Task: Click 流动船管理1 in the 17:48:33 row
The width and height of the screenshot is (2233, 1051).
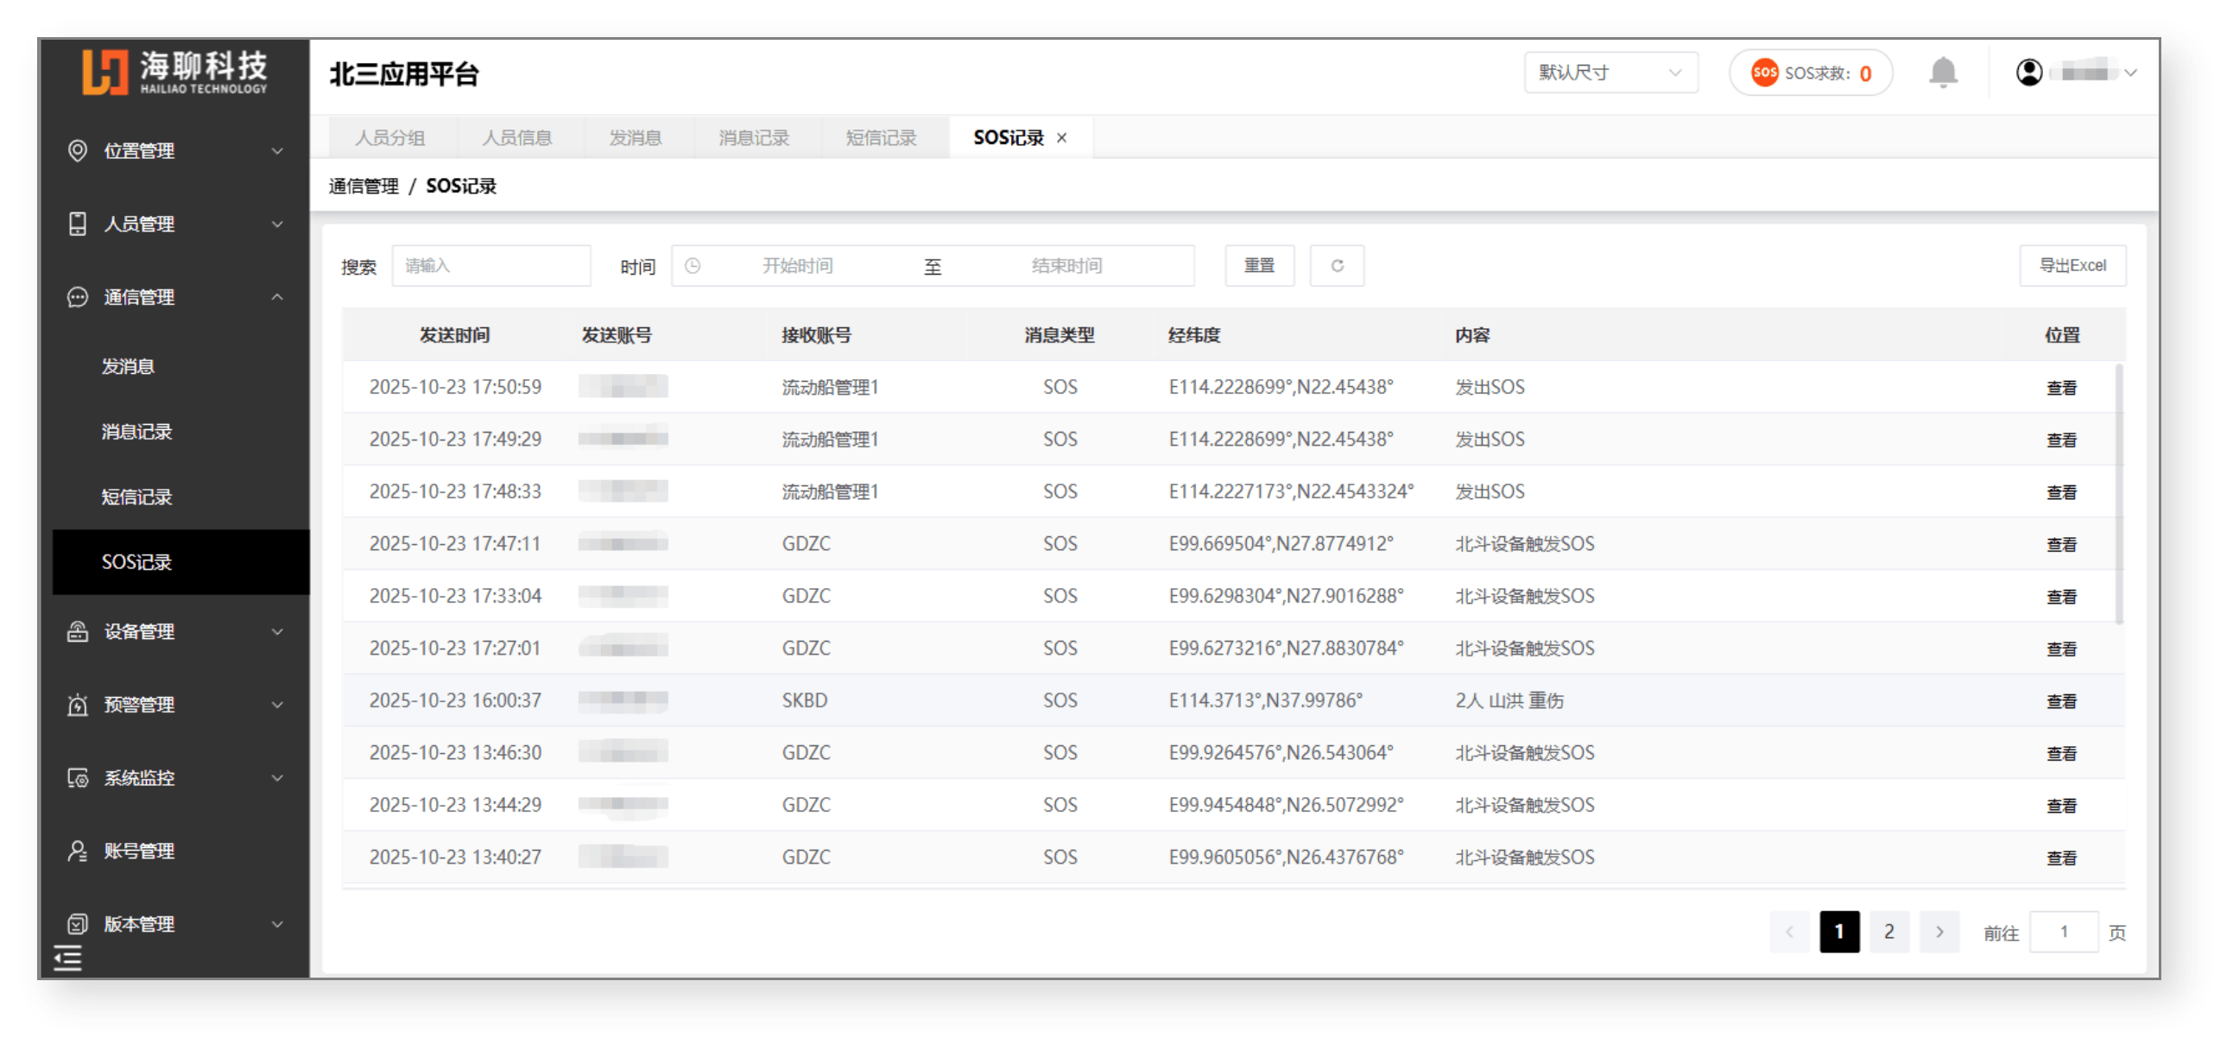Action: tap(830, 491)
